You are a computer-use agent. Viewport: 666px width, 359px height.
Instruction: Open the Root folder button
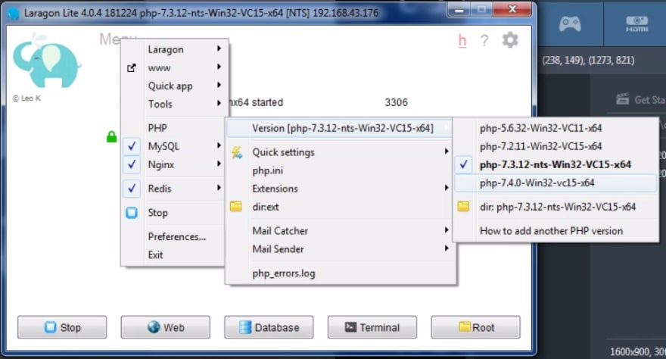tap(476, 327)
